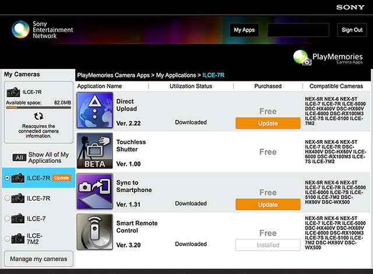Click the connected ILCE-7R camera icon in the info box
Image resolution: width=373 pixels, height=274 pixels.
[x=13, y=92]
